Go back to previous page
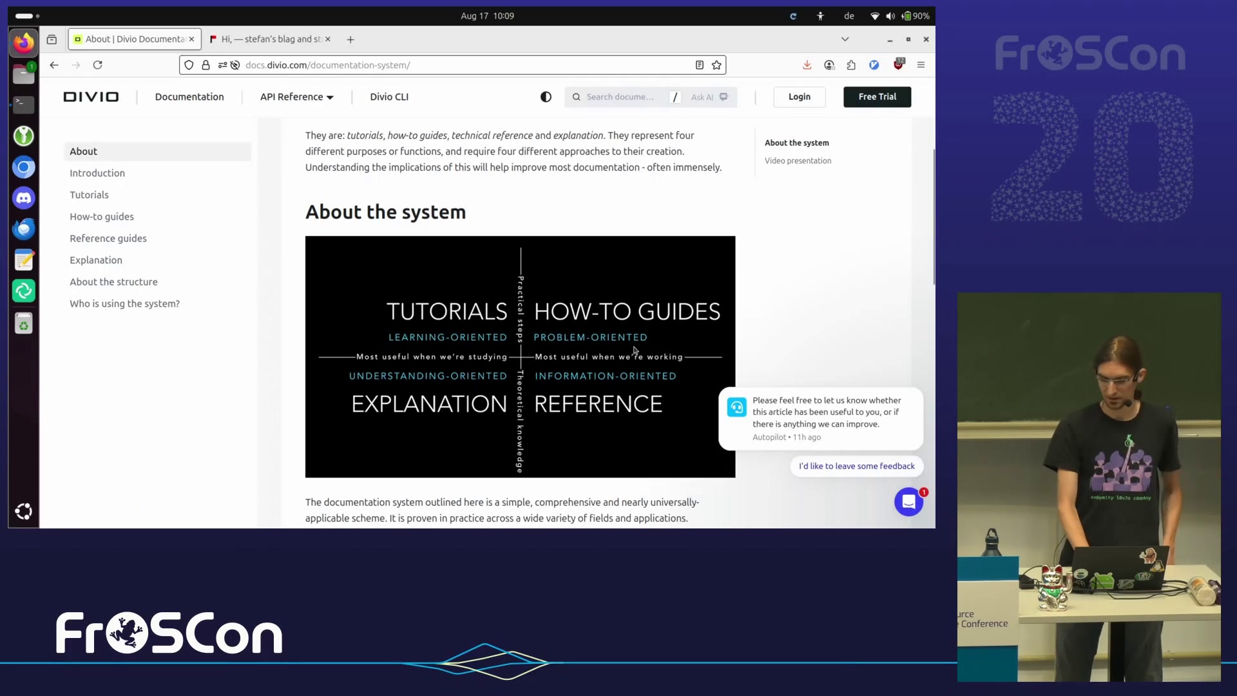The height and width of the screenshot is (696, 1237). pyautogui.click(x=54, y=65)
